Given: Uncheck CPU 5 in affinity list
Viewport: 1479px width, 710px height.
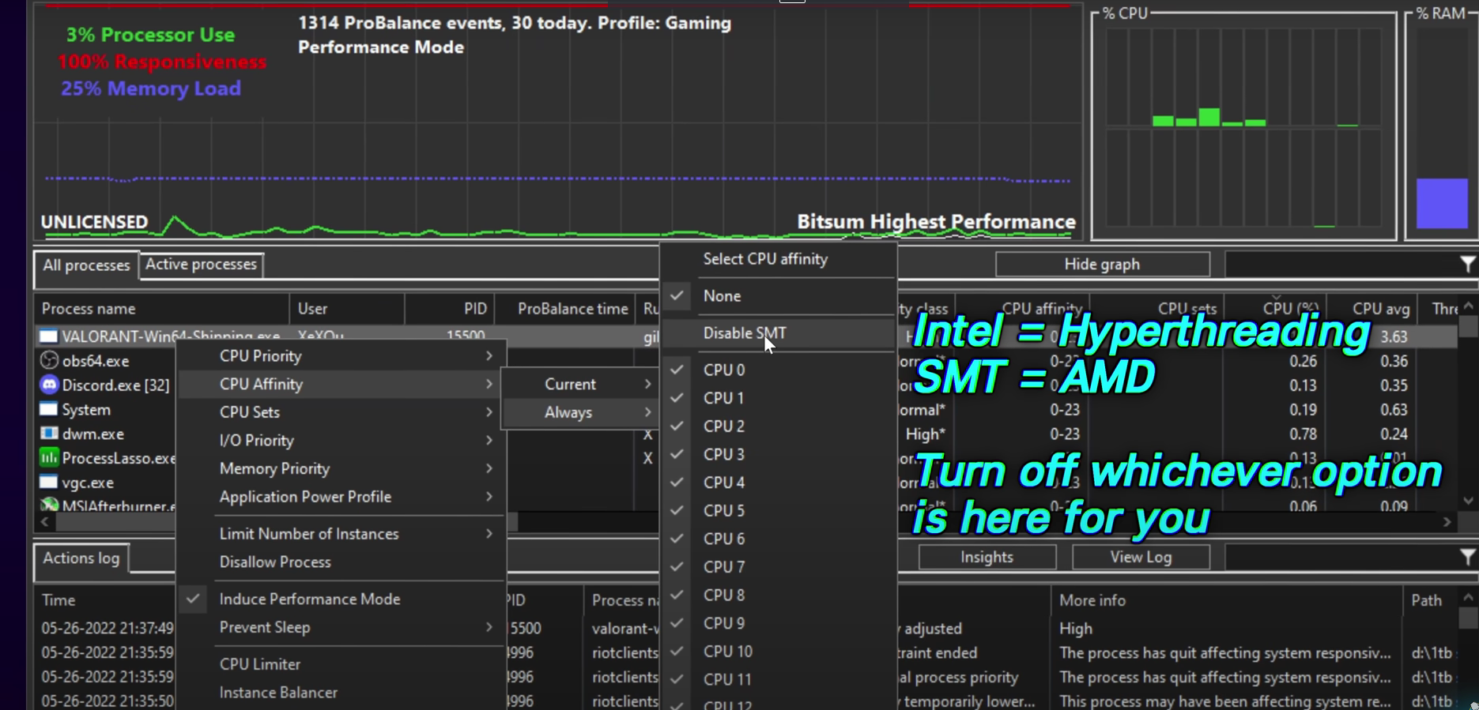Looking at the screenshot, I should click(779, 511).
